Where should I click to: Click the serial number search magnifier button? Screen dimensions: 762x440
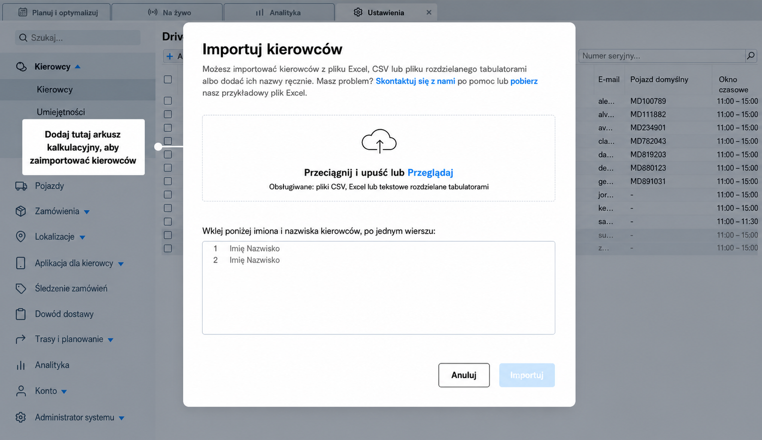[751, 56]
